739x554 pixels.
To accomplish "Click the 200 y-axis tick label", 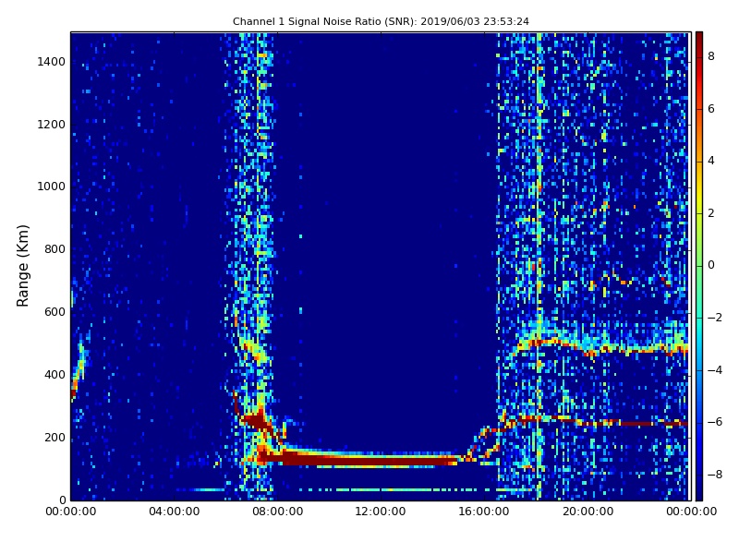I will point(55,437).
